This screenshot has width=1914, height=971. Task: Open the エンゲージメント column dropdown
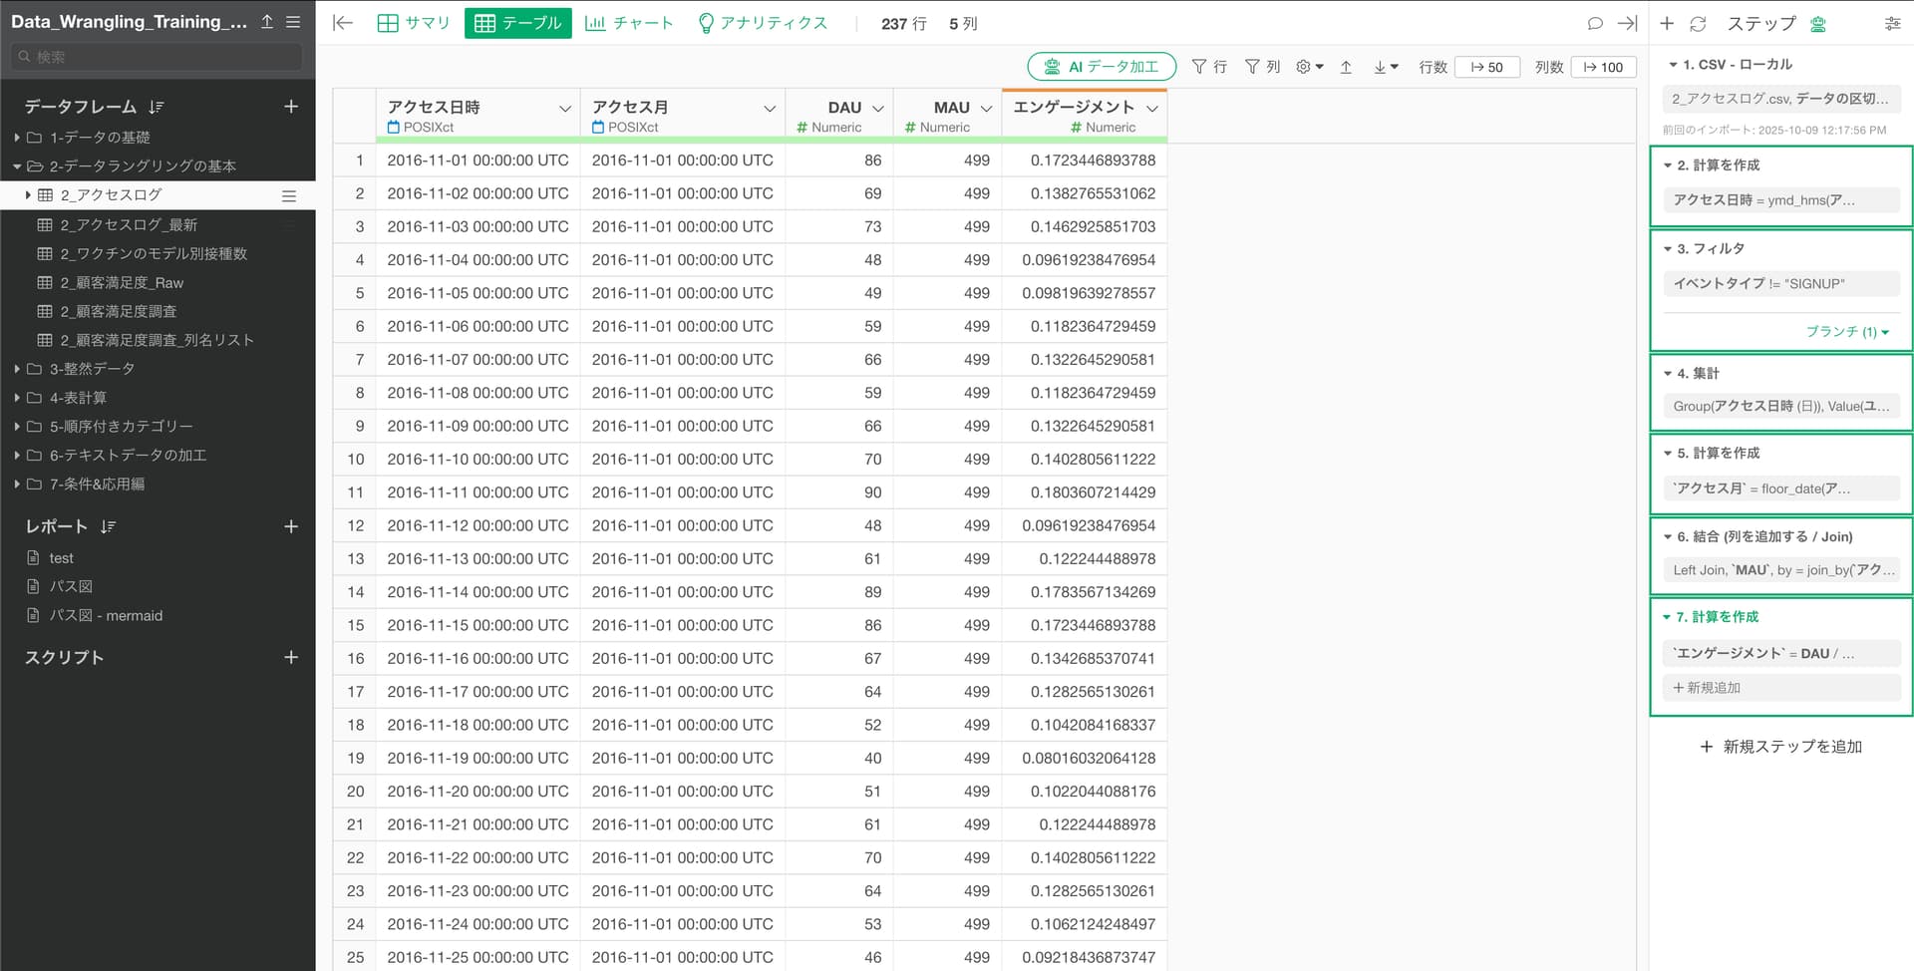[x=1152, y=108]
